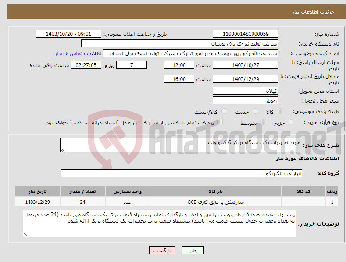This screenshot has height=262, width=346.
Task: Click quantity cell showing 24
Action: point(82,202)
